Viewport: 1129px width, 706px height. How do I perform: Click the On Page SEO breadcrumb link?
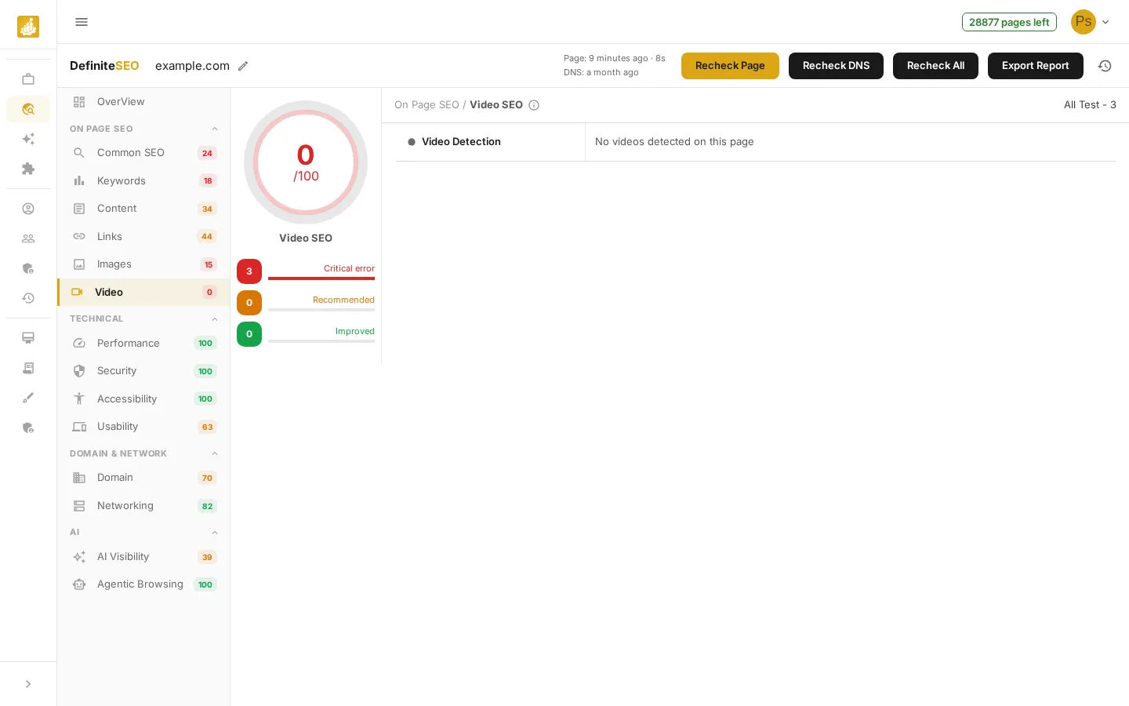coord(427,105)
